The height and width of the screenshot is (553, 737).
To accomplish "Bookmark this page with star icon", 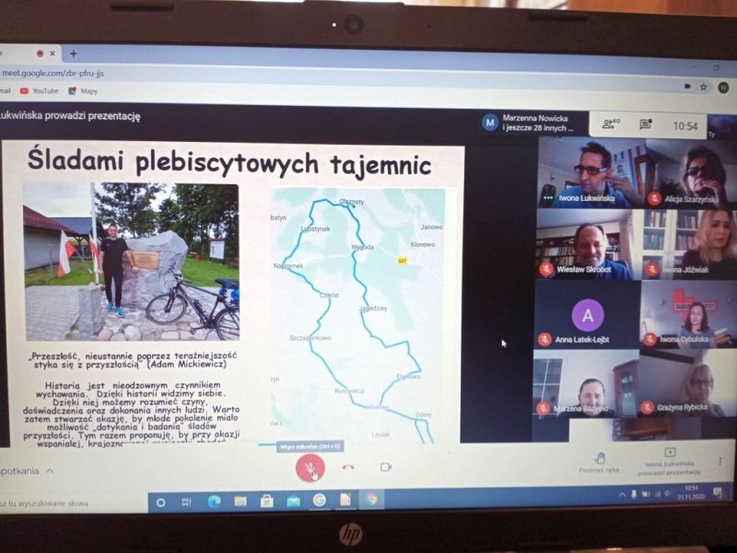I will (x=704, y=87).
